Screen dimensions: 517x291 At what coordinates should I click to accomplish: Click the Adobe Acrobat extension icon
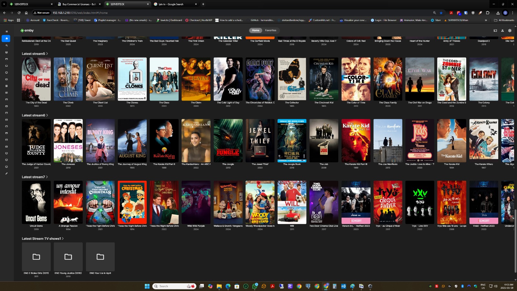point(451,13)
